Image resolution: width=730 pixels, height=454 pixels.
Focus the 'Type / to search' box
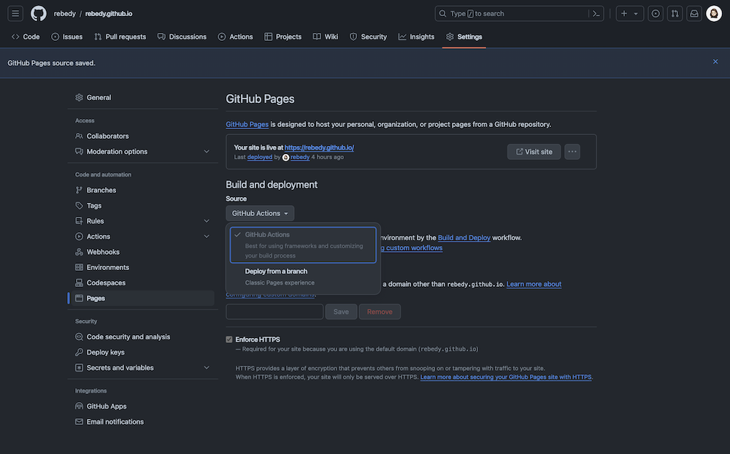[519, 14]
